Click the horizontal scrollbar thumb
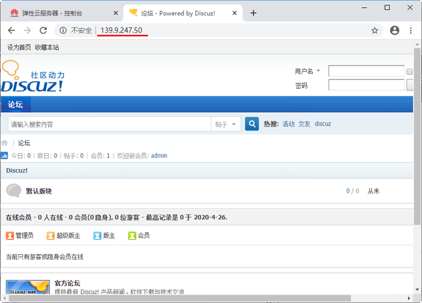The width and height of the screenshot is (422, 303). [x=180, y=298]
